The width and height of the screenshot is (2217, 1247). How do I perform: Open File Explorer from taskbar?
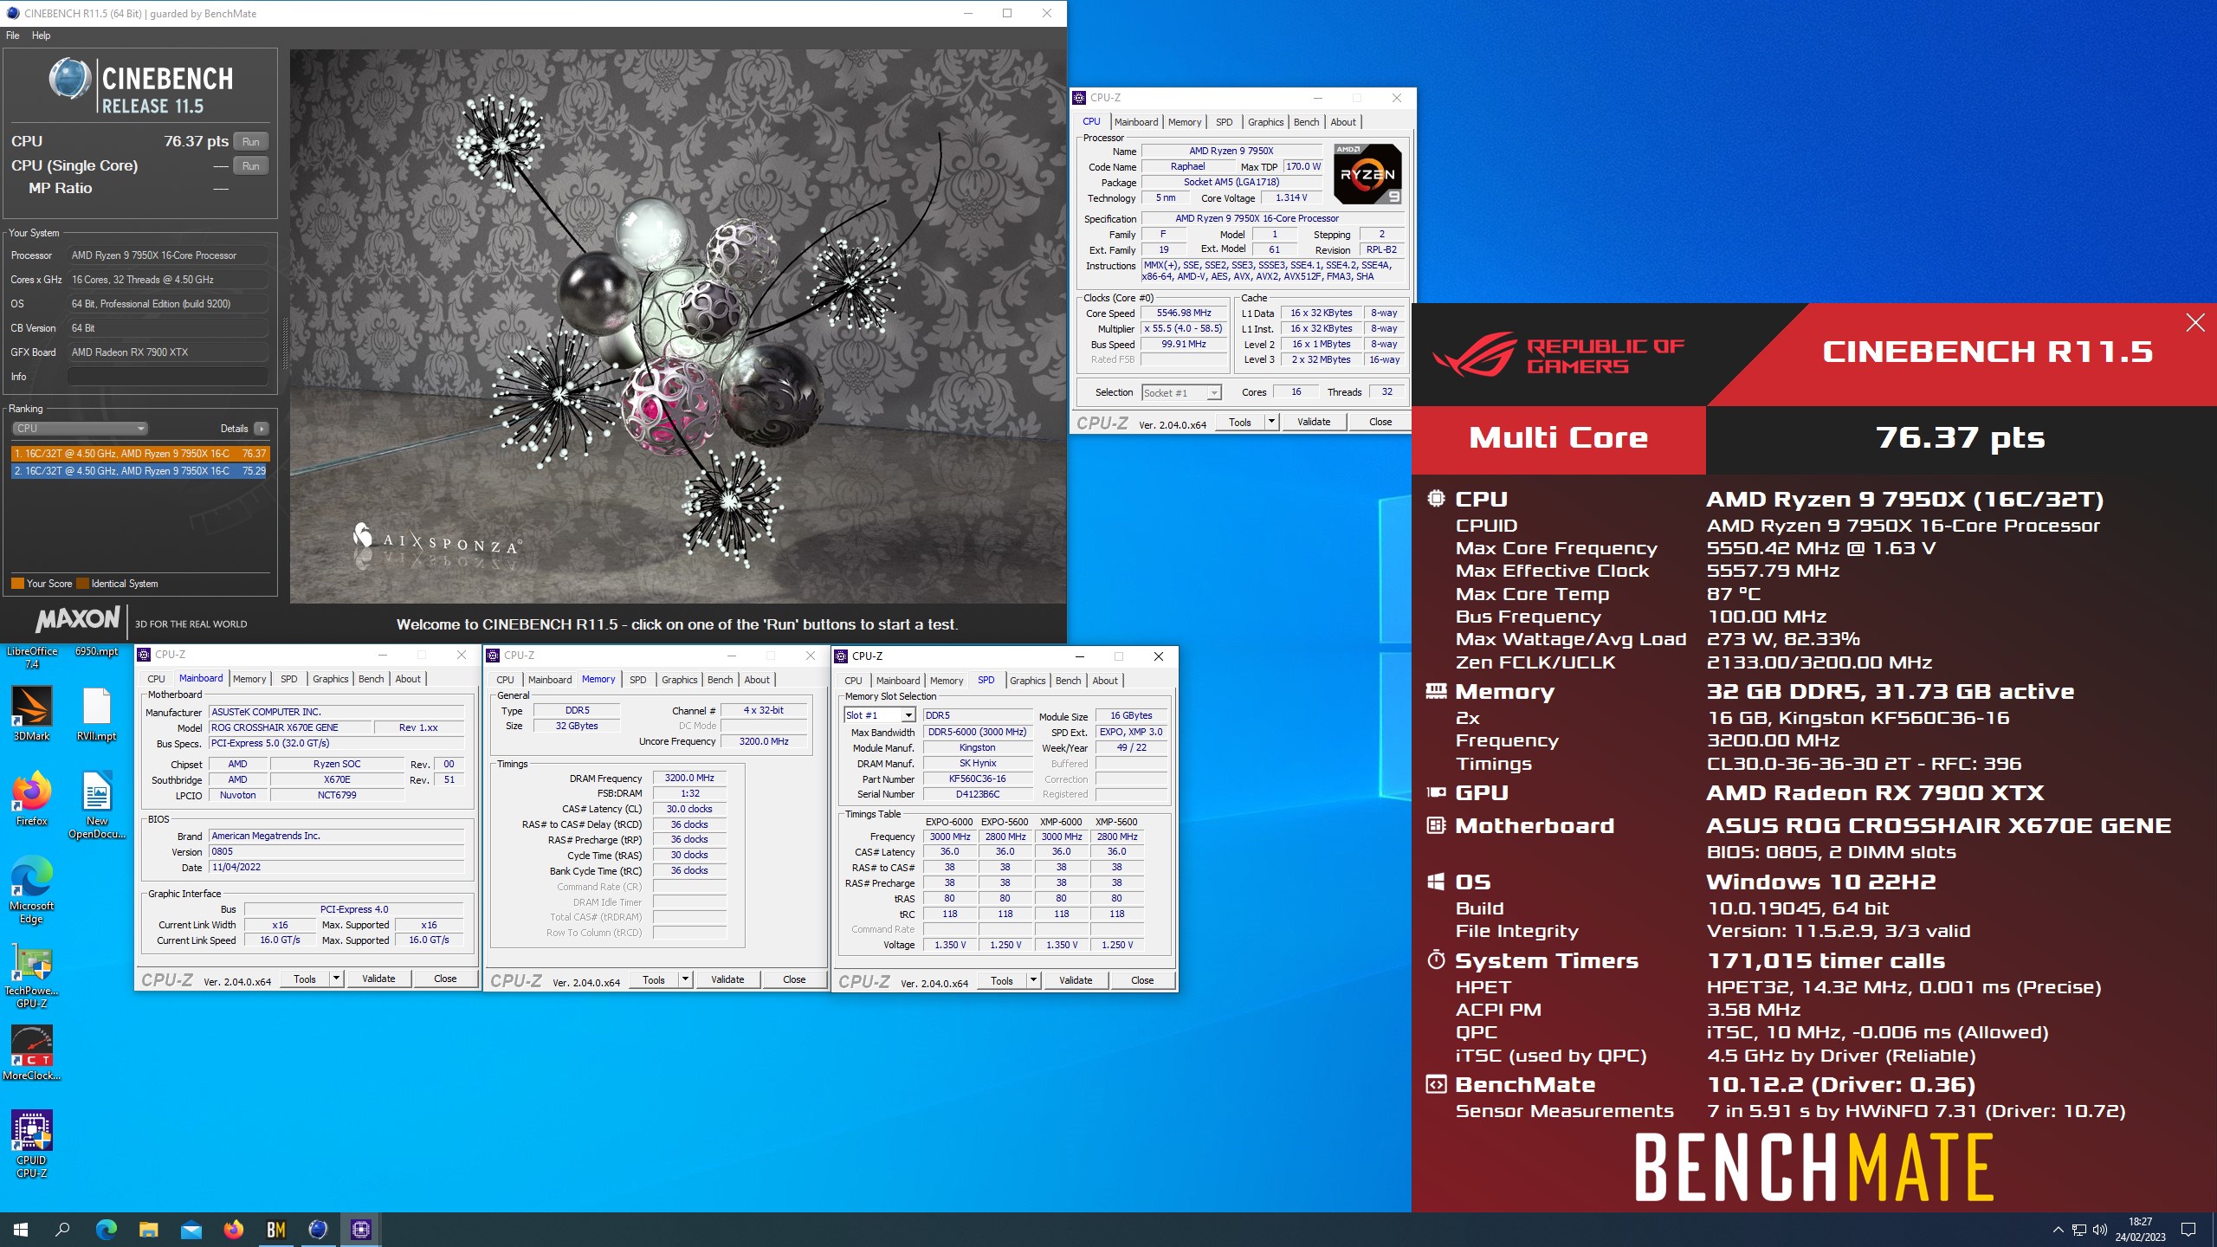(148, 1230)
